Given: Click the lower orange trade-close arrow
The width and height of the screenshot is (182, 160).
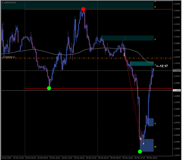Looking at the screenshot, I should click(x=143, y=144).
